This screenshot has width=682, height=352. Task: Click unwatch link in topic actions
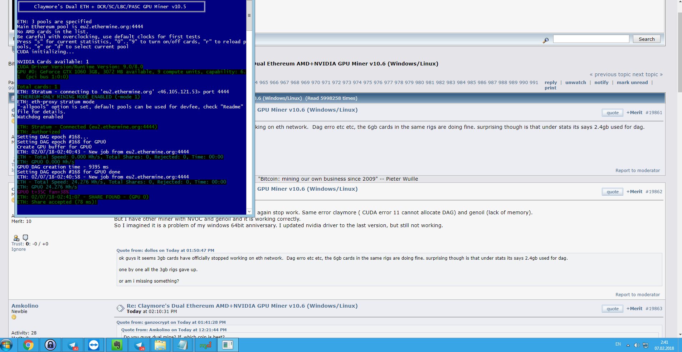(x=576, y=82)
